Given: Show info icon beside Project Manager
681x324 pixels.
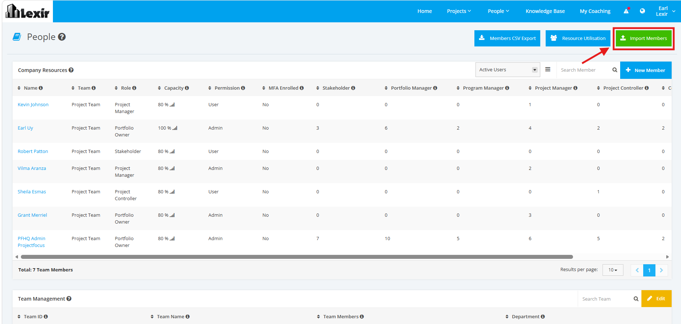Looking at the screenshot, I should click(576, 88).
